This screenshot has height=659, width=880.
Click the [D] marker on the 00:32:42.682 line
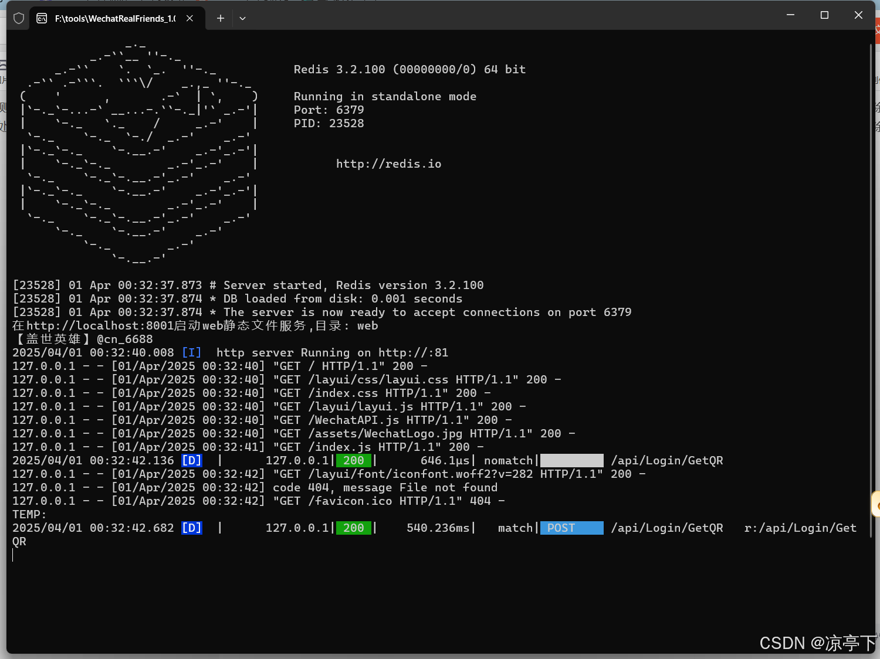click(x=191, y=528)
